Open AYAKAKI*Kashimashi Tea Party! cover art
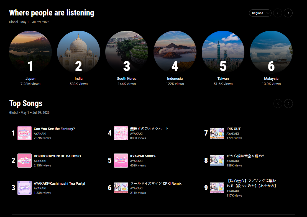 tap(24, 188)
